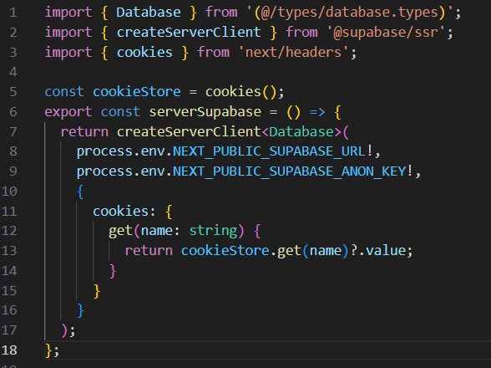491x368 pixels.
Task: Click the 'cookies' import identifier on line 3
Action: (x=144, y=53)
